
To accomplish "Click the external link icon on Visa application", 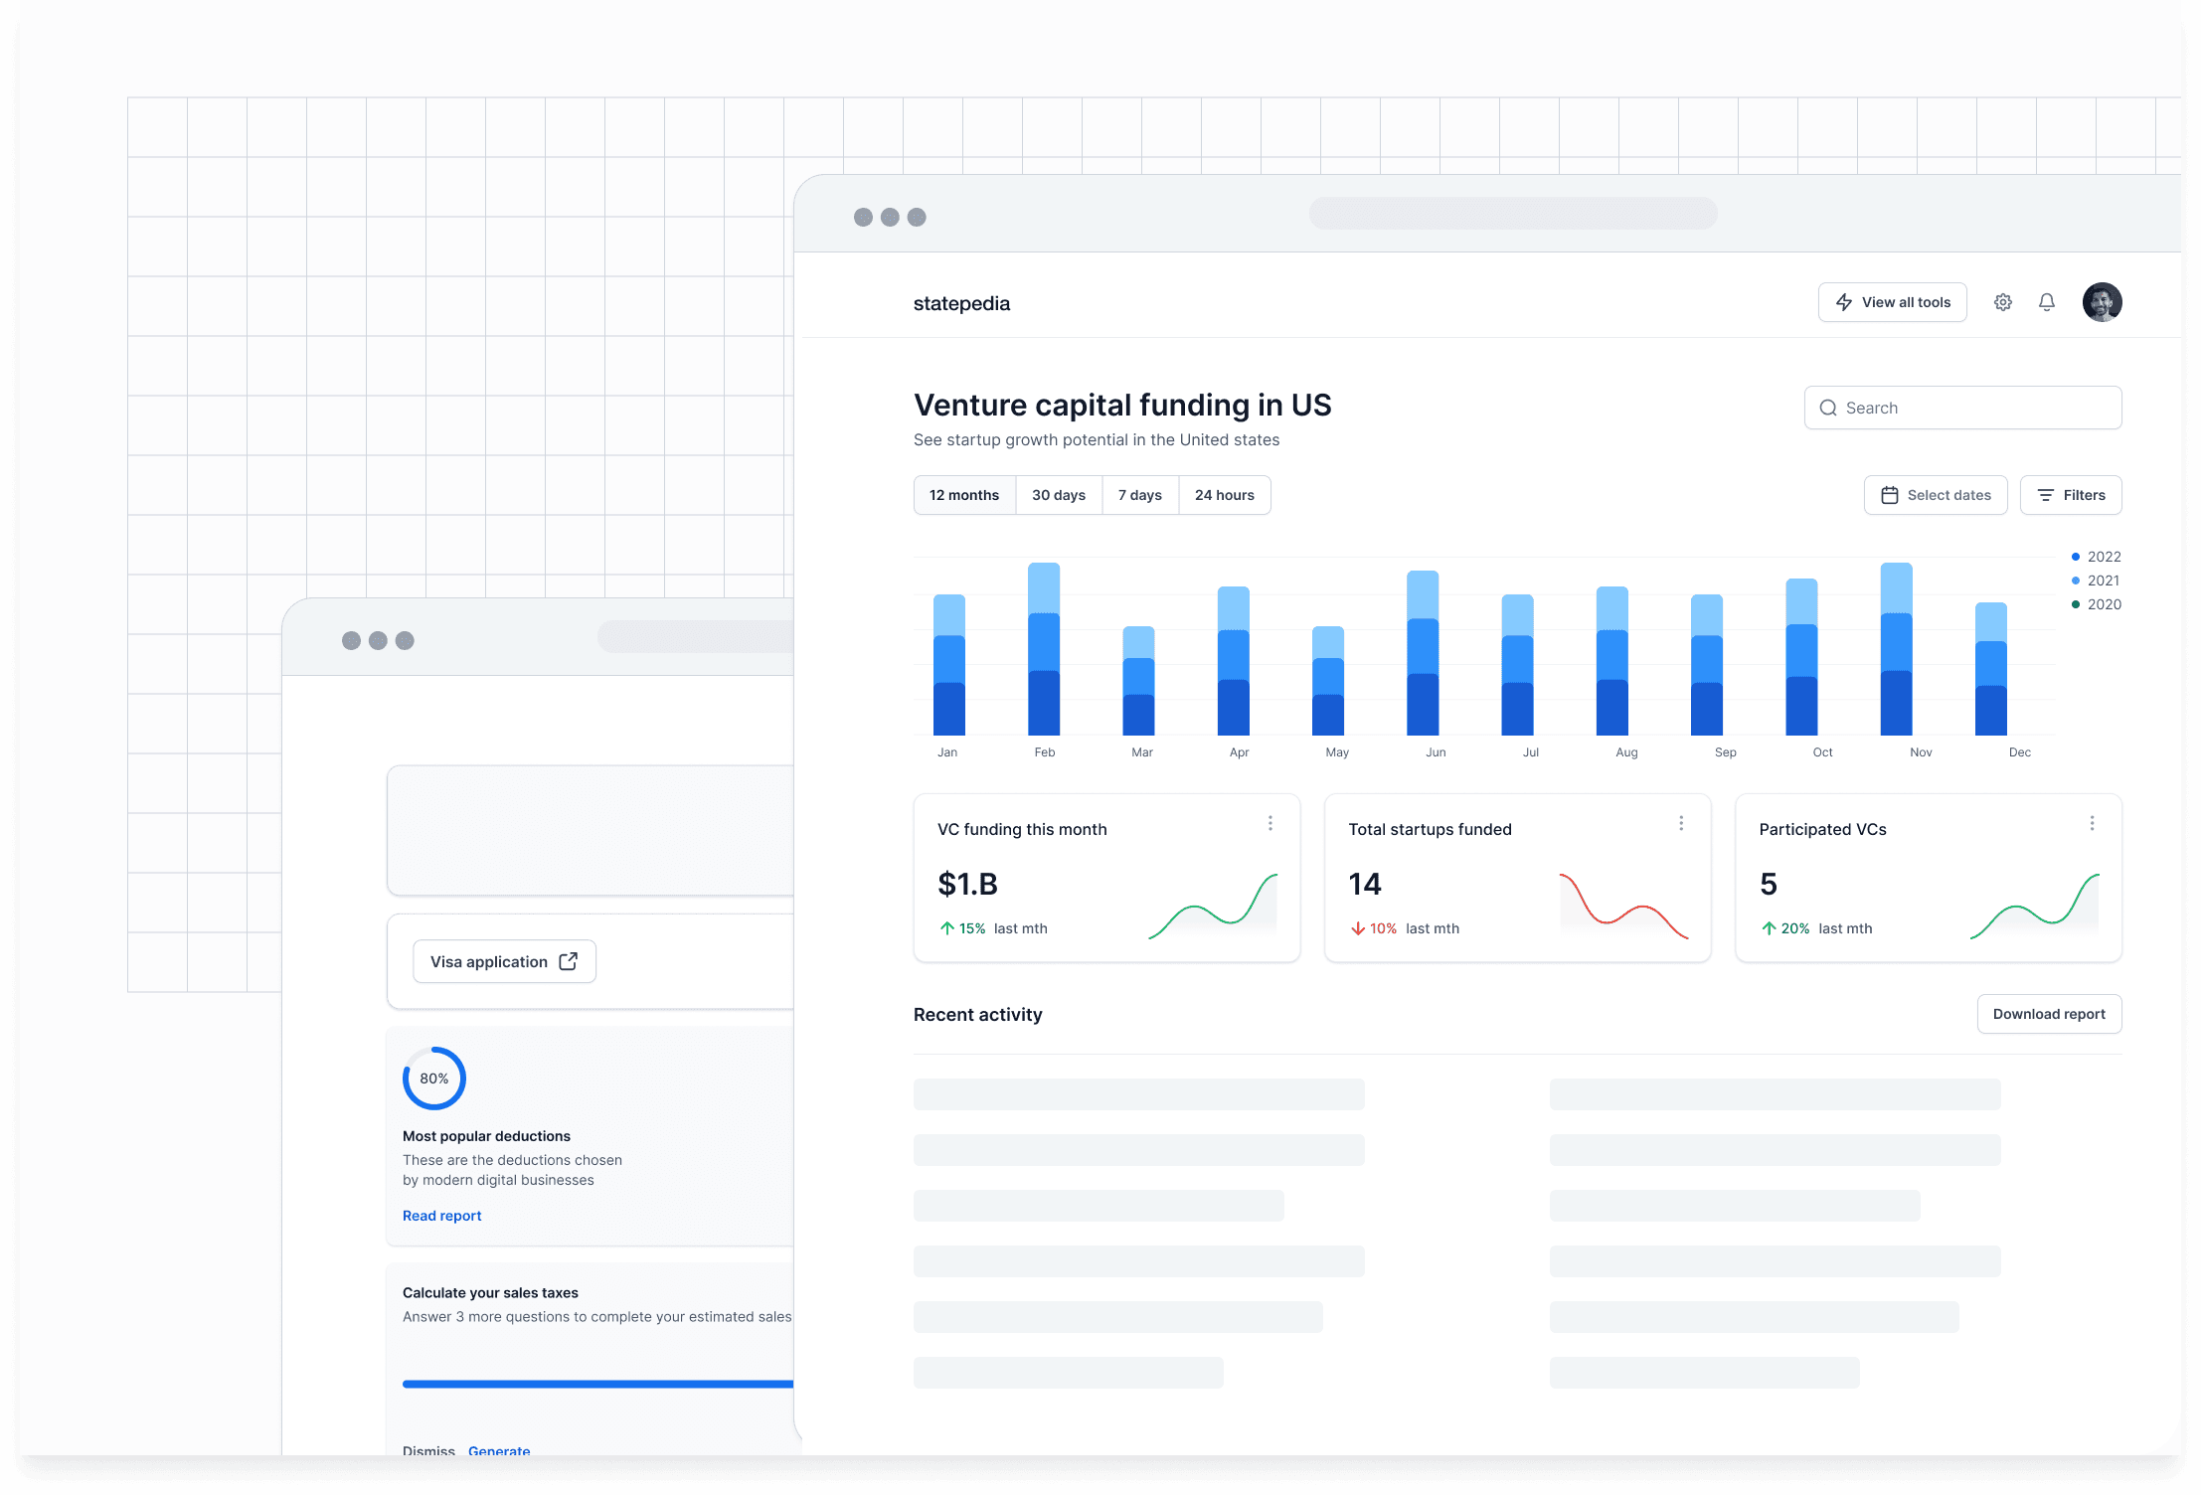I will click(x=569, y=961).
